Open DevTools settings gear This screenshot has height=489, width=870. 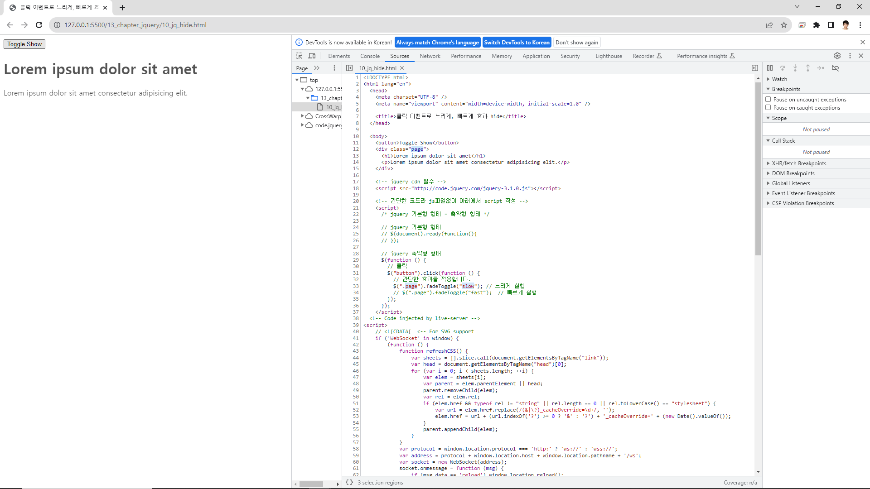[x=837, y=56]
